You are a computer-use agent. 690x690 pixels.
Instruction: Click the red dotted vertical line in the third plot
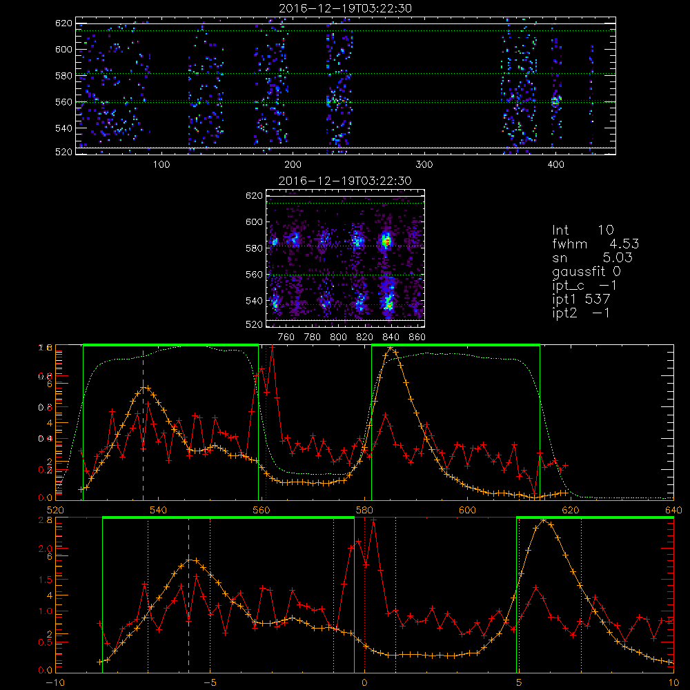[x=266, y=424]
